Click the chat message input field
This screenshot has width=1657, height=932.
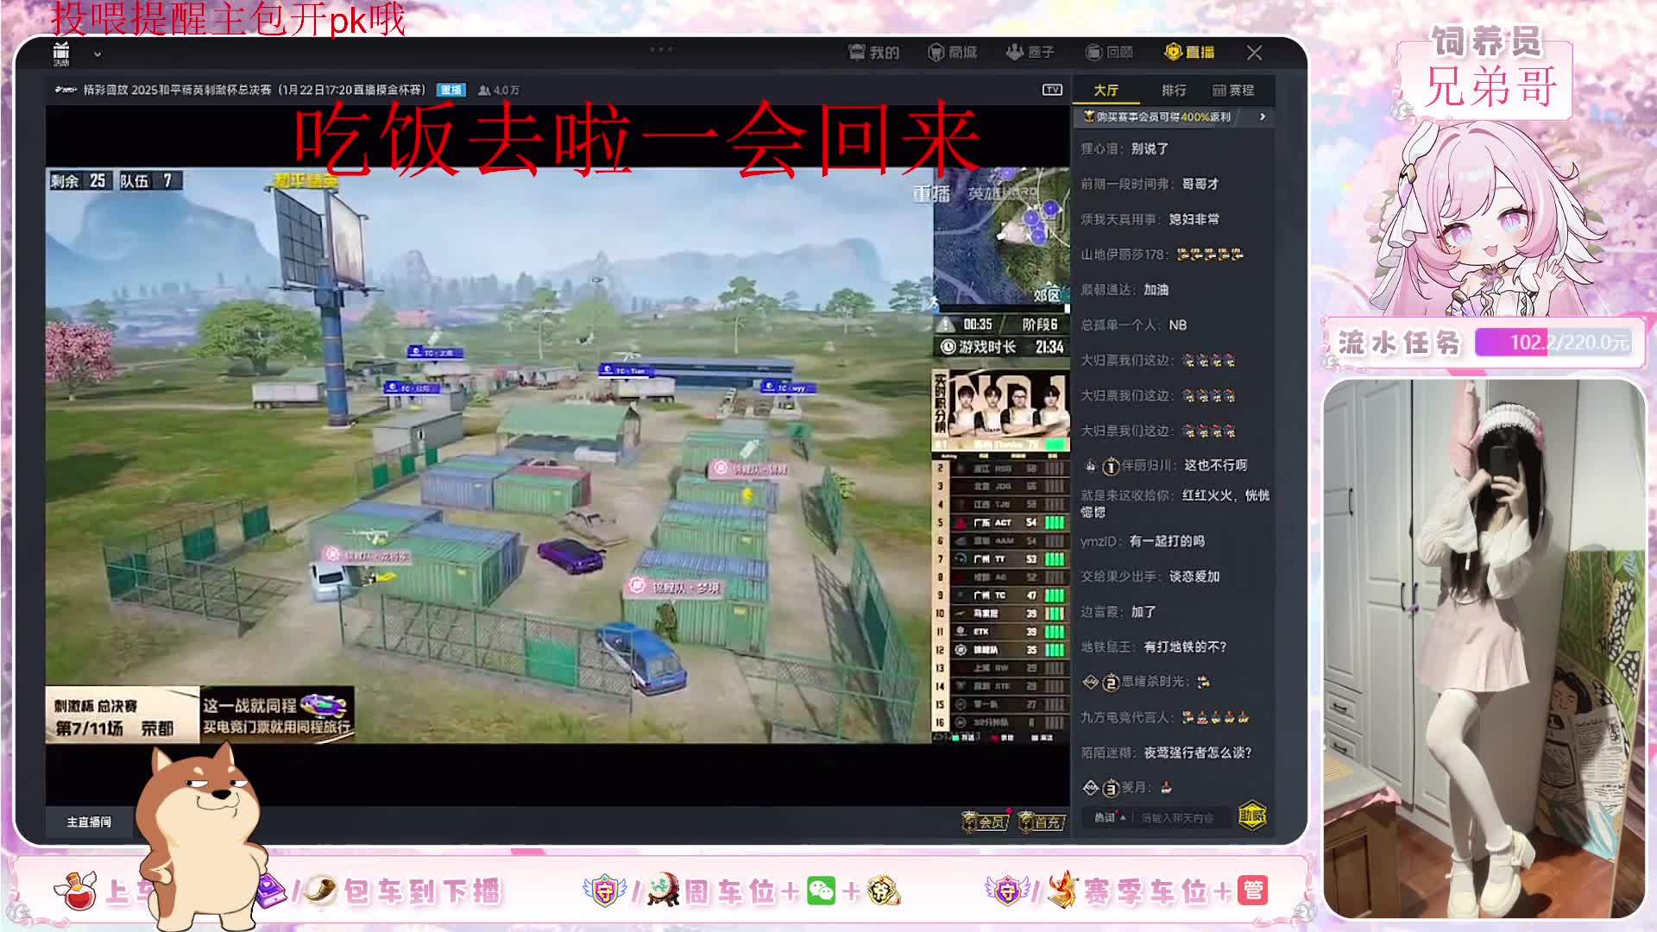[1178, 817]
